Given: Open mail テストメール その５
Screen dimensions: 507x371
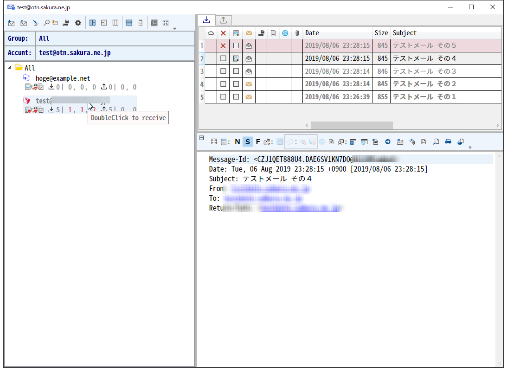Looking at the screenshot, I should pyautogui.click(x=424, y=45).
